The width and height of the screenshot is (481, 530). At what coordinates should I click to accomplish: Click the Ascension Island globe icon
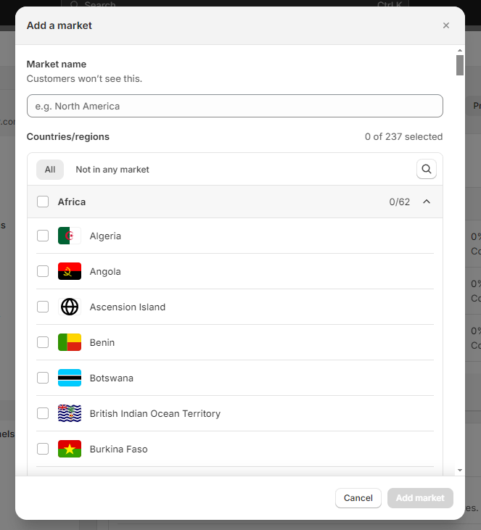(x=70, y=307)
